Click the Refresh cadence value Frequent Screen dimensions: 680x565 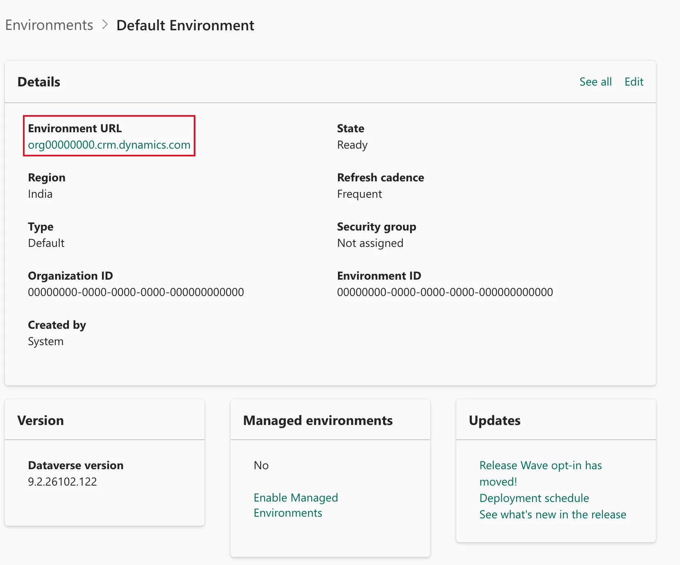click(x=360, y=194)
